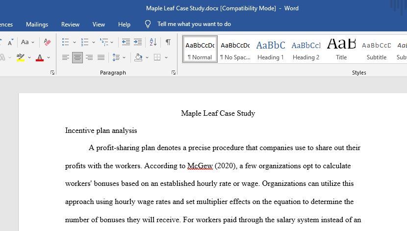Align text right
The image size is (407, 231).
pyautogui.click(x=89, y=57)
